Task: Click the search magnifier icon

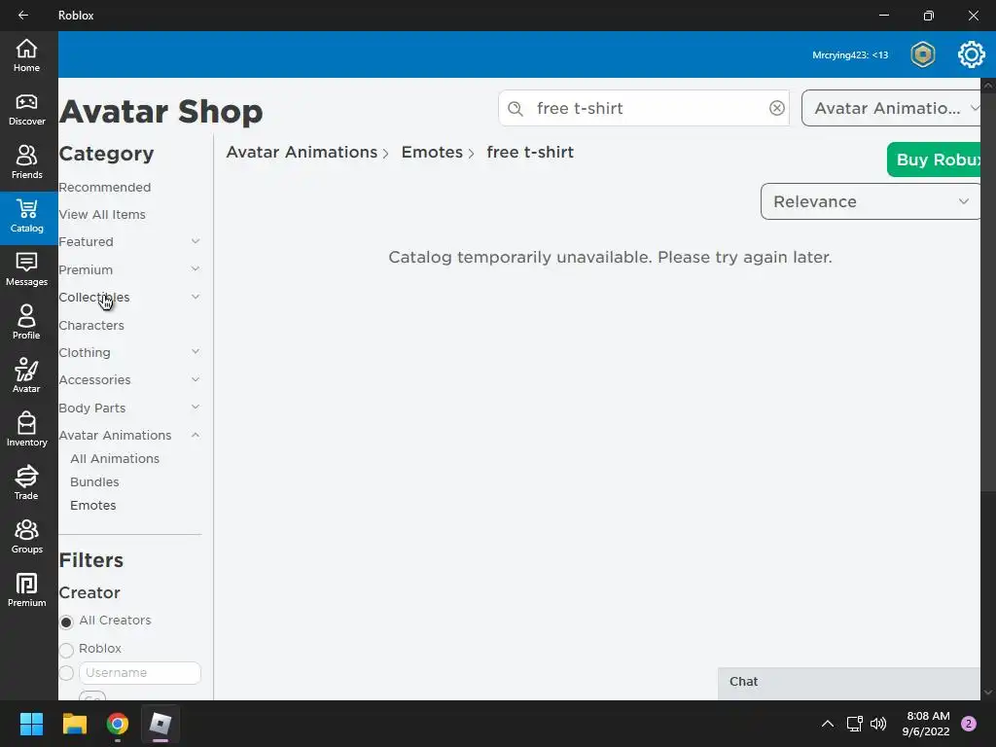Action: [516, 109]
